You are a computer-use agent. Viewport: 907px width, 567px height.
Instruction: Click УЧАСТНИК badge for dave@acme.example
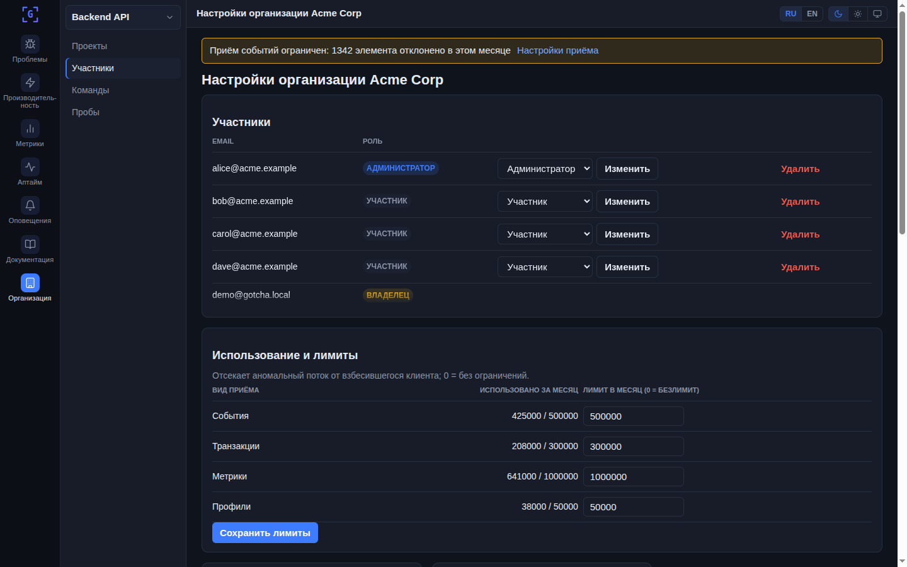click(387, 266)
